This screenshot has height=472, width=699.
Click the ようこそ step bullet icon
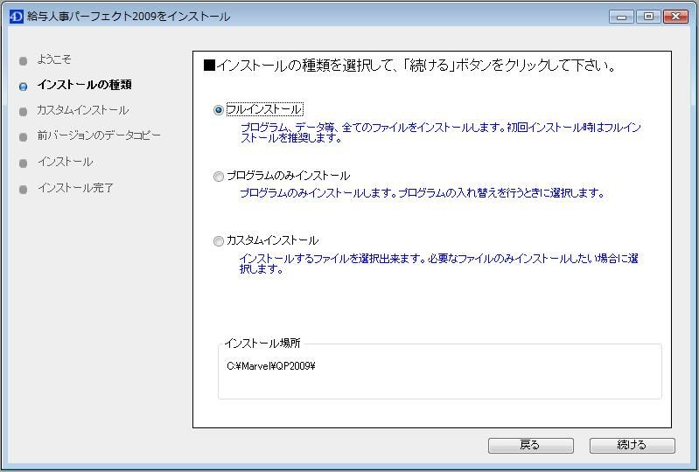pos(24,61)
